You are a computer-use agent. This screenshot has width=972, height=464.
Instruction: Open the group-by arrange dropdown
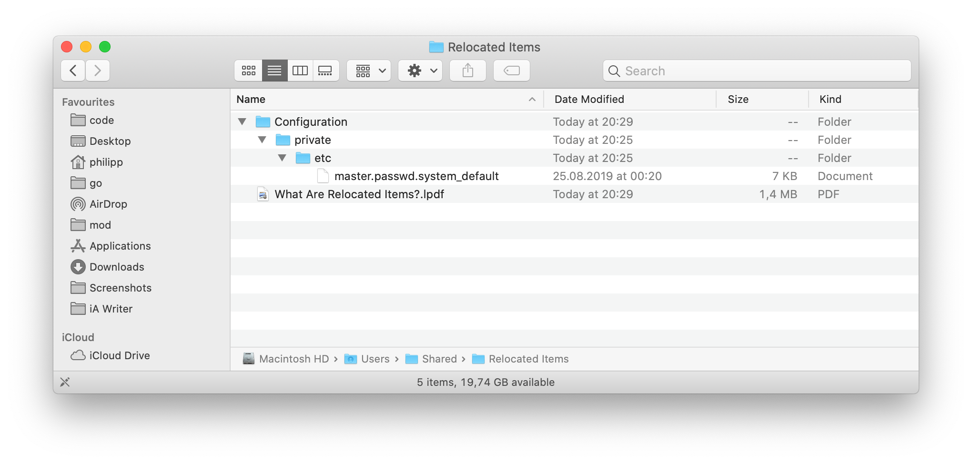[369, 71]
